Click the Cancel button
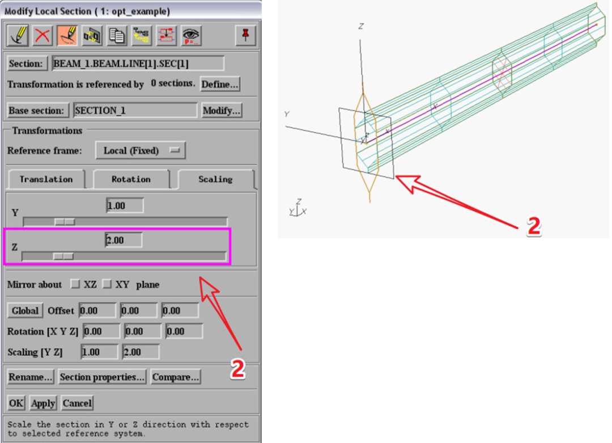 [77, 403]
